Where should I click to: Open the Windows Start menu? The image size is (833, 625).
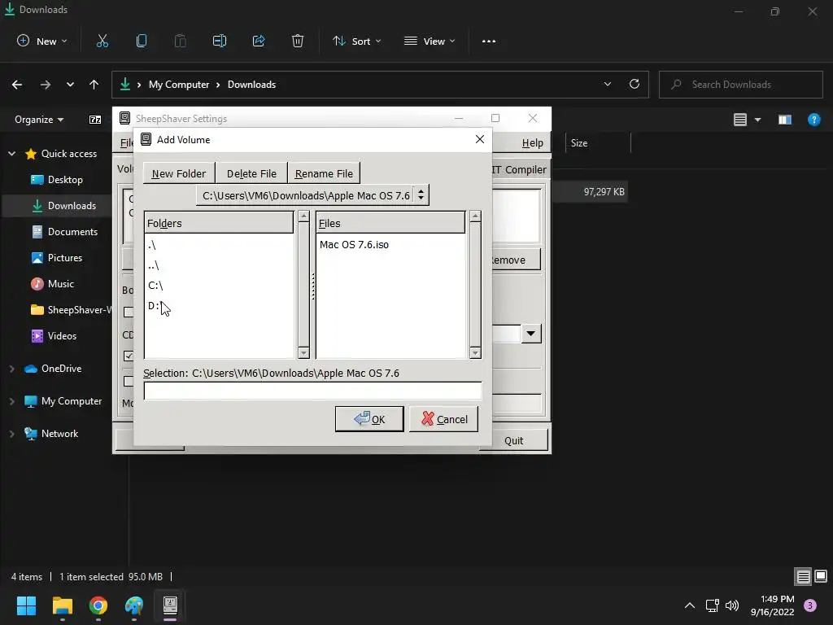(x=26, y=605)
